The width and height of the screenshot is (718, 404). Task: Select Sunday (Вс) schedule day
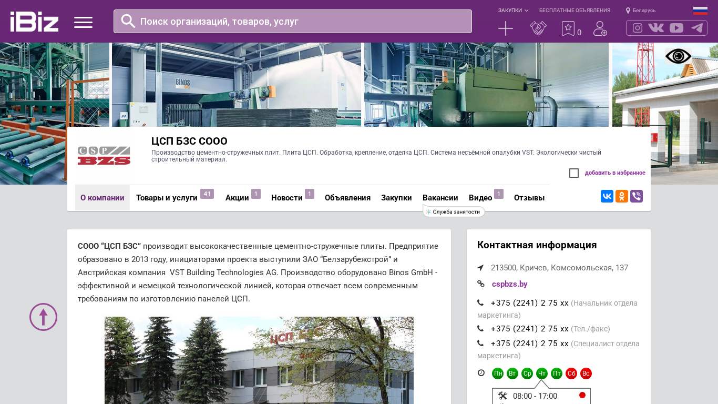pos(586,373)
